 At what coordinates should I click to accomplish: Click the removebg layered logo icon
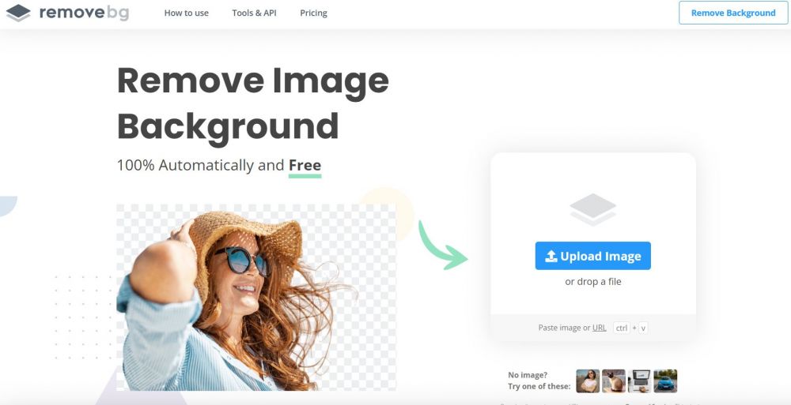pyautogui.click(x=18, y=13)
